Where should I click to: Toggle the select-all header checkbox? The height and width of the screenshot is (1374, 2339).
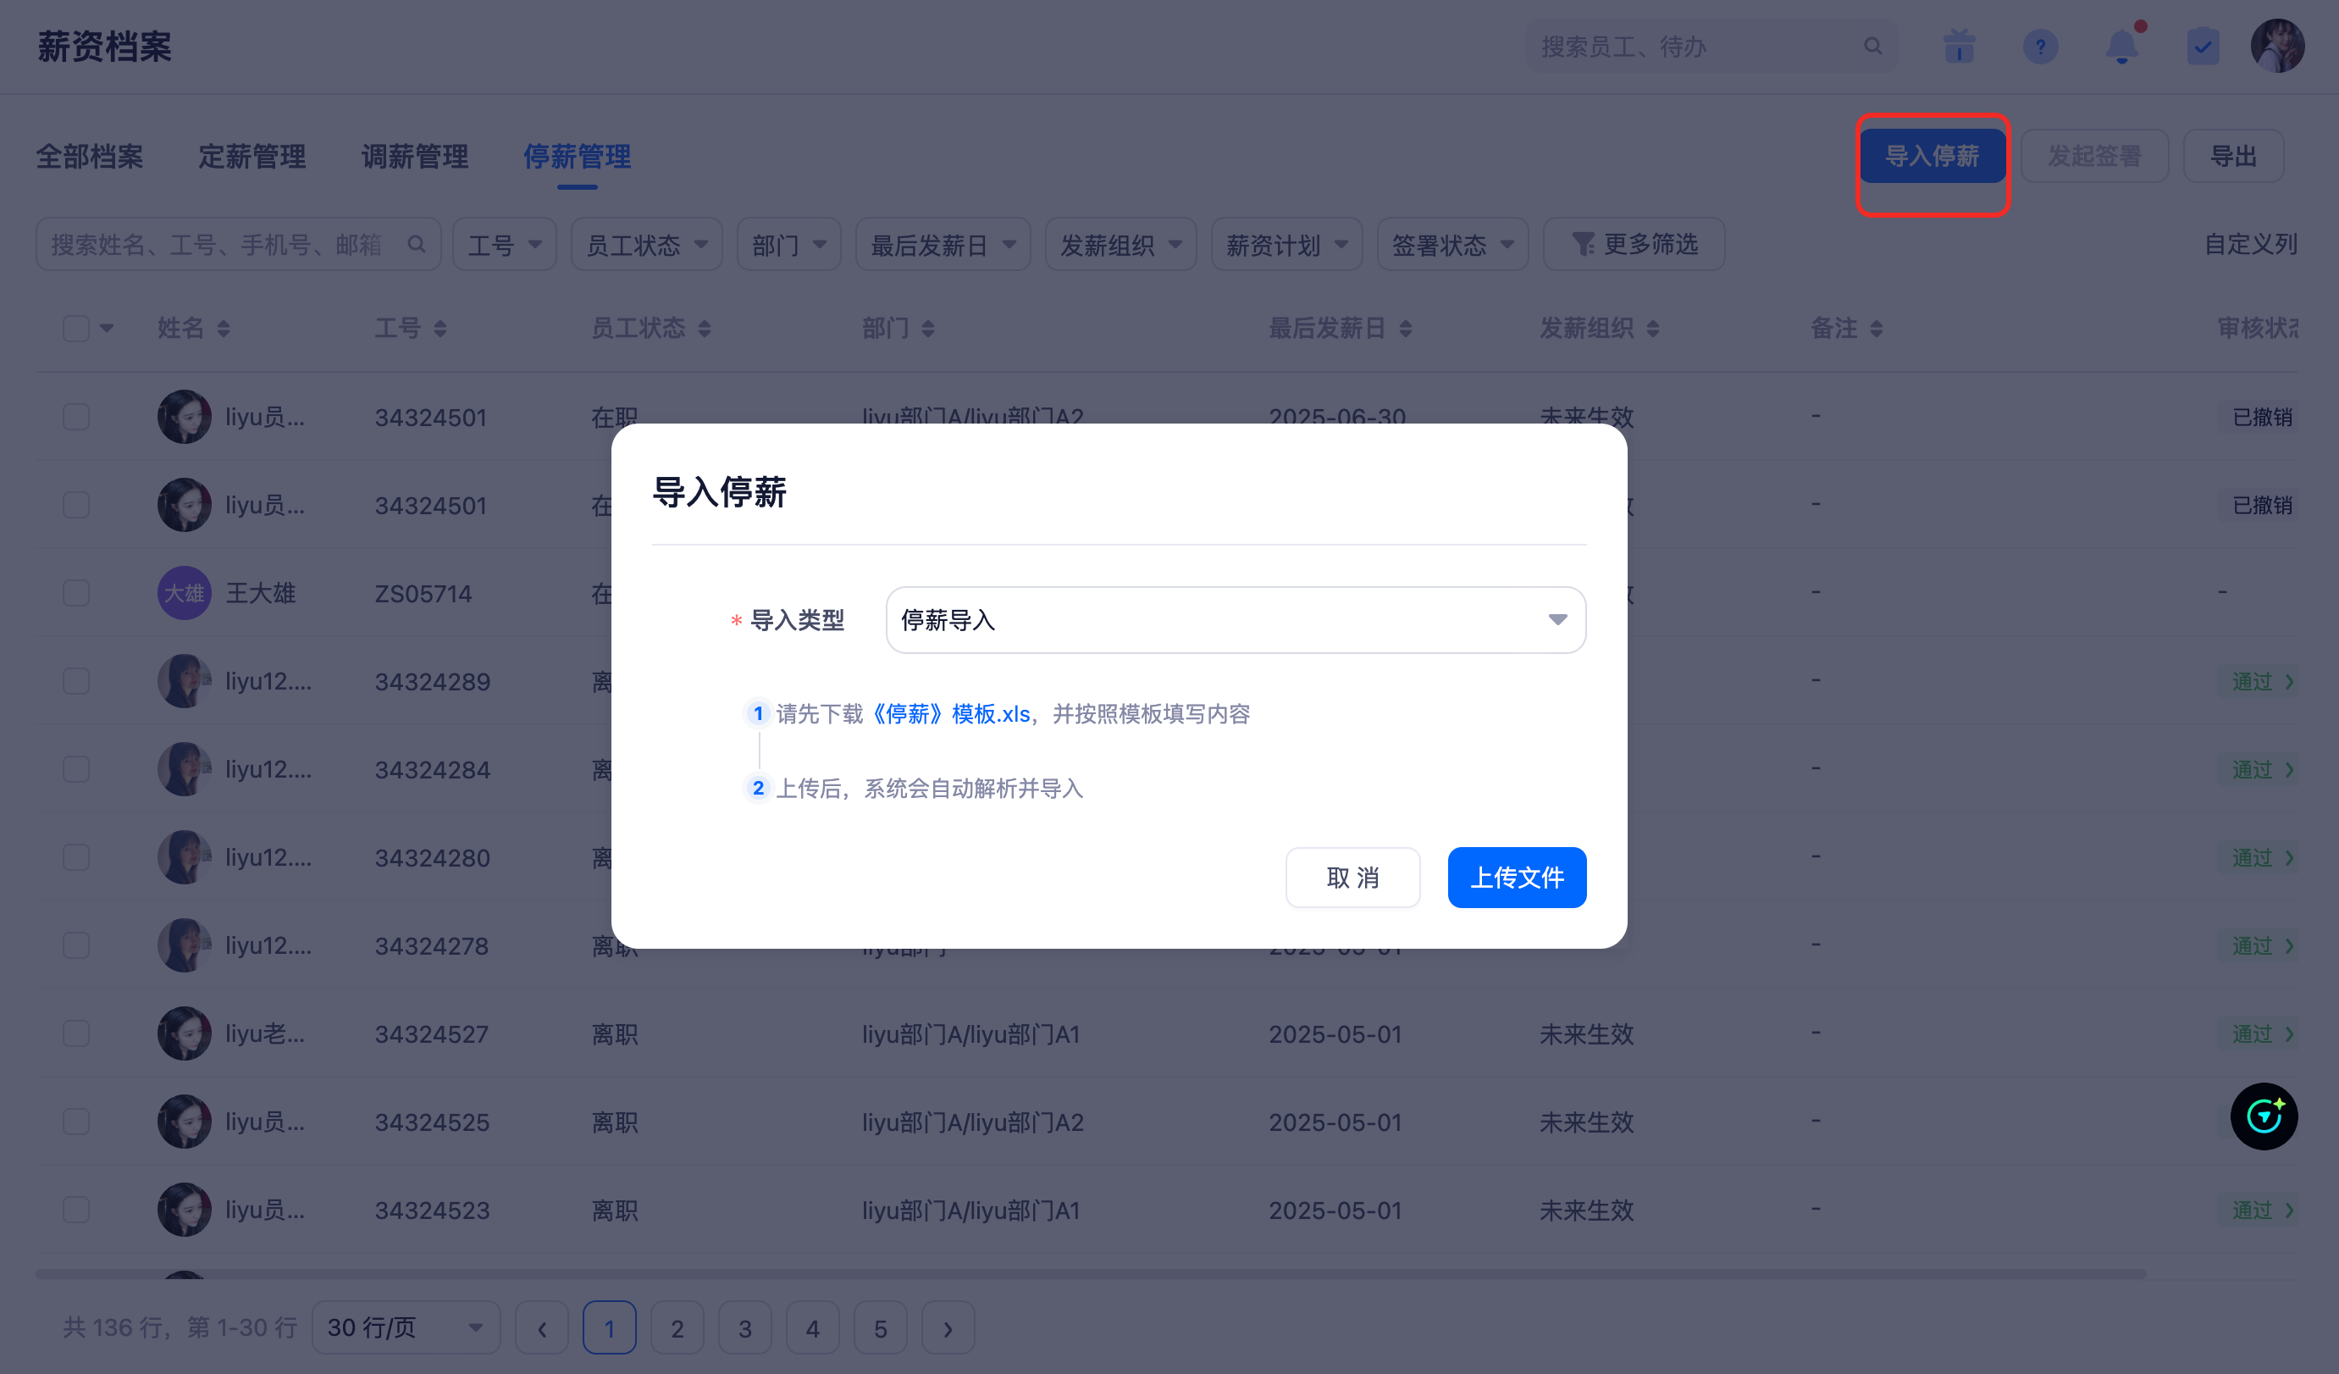pos(76,329)
